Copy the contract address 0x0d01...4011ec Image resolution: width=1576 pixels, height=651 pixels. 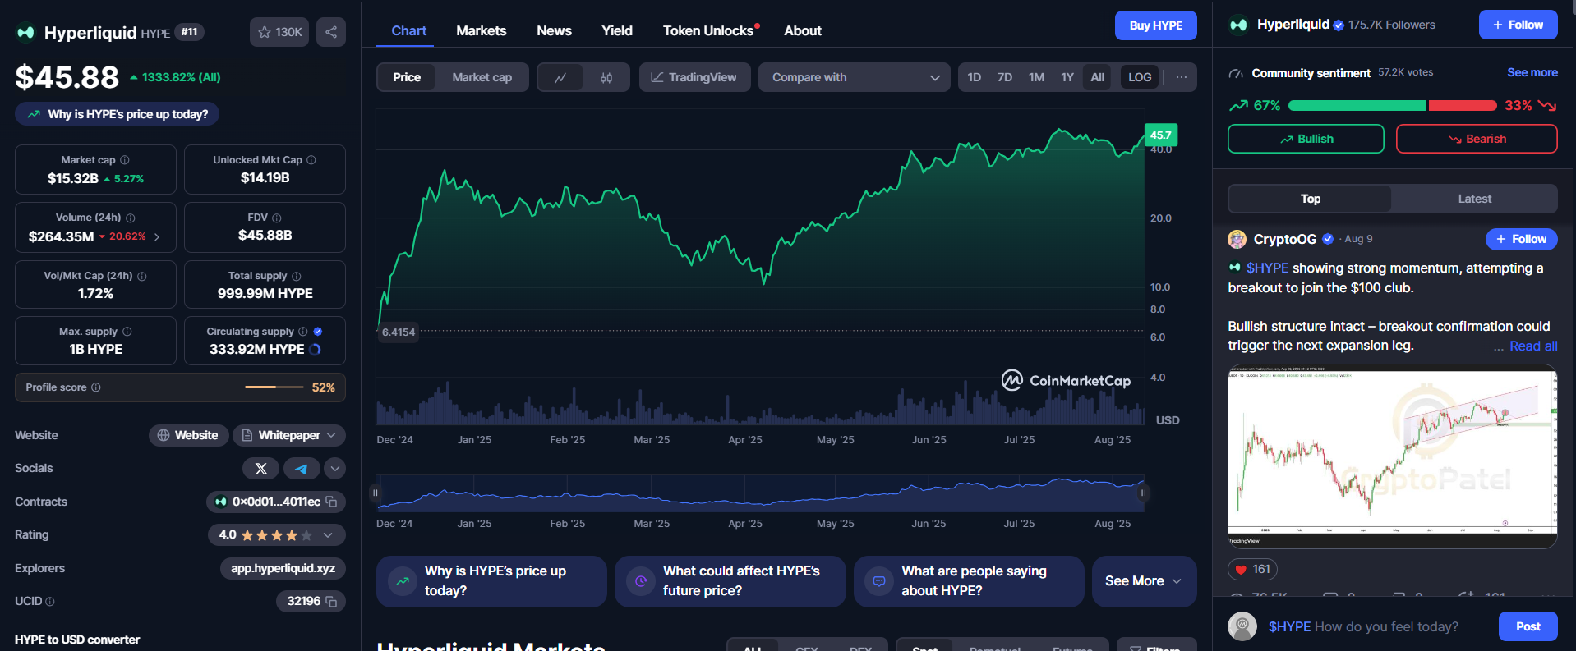click(332, 502)
